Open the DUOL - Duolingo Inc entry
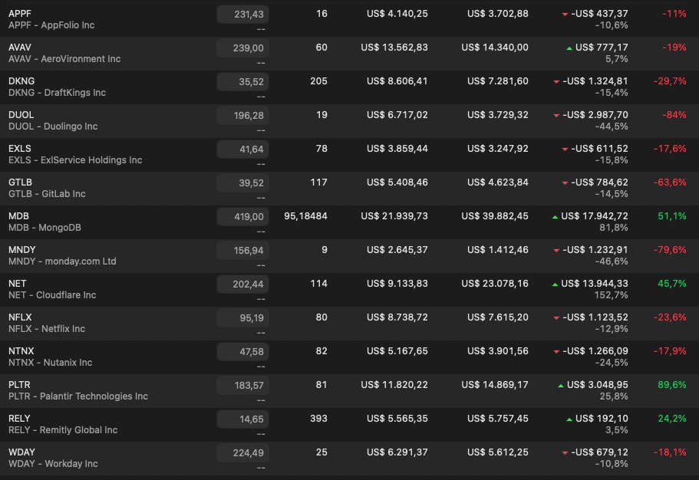 click(53, 127)
